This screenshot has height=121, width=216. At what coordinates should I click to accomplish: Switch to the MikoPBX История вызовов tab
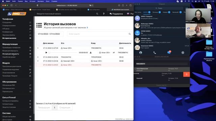point(120,10)
